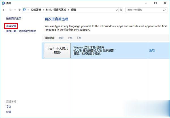Viewport: 170px width, 118px height.
Task: Maximize the 语言 window
Action: 156,3
